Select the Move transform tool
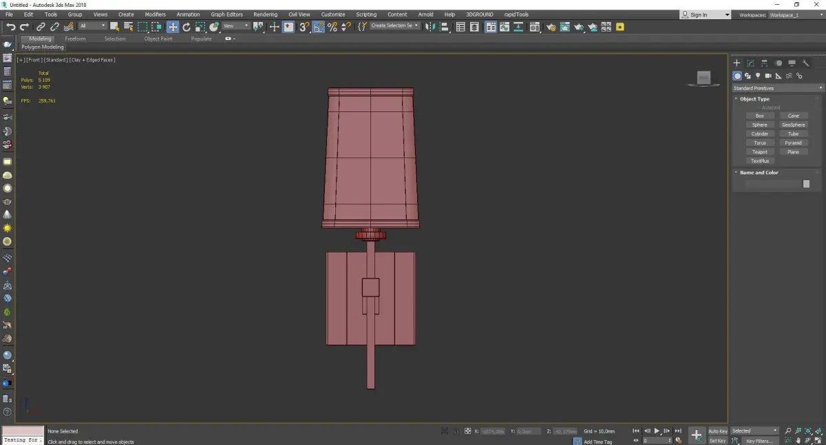826x445 pixels. (x=172, y=27)
